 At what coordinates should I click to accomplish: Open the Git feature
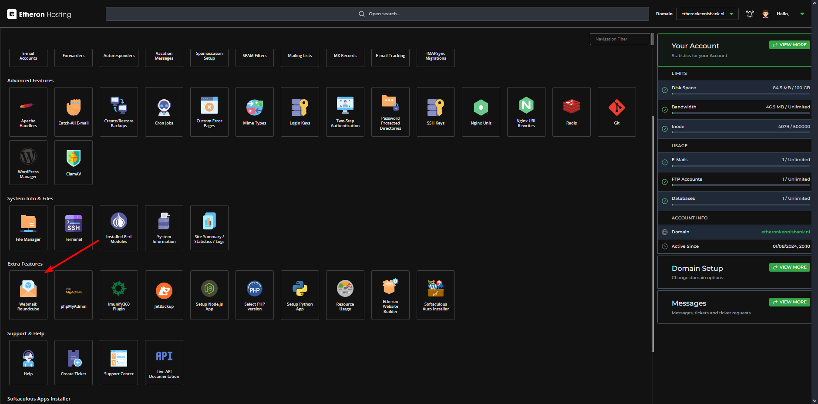[x=616, y=111]
